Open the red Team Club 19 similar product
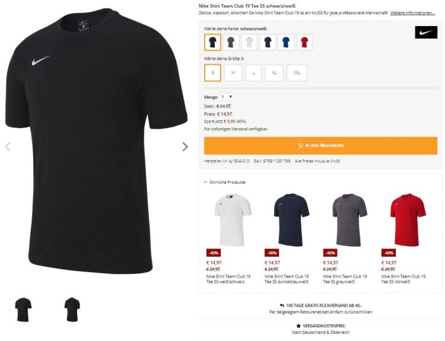Screen dimensions: 445x341 (408, 220)
